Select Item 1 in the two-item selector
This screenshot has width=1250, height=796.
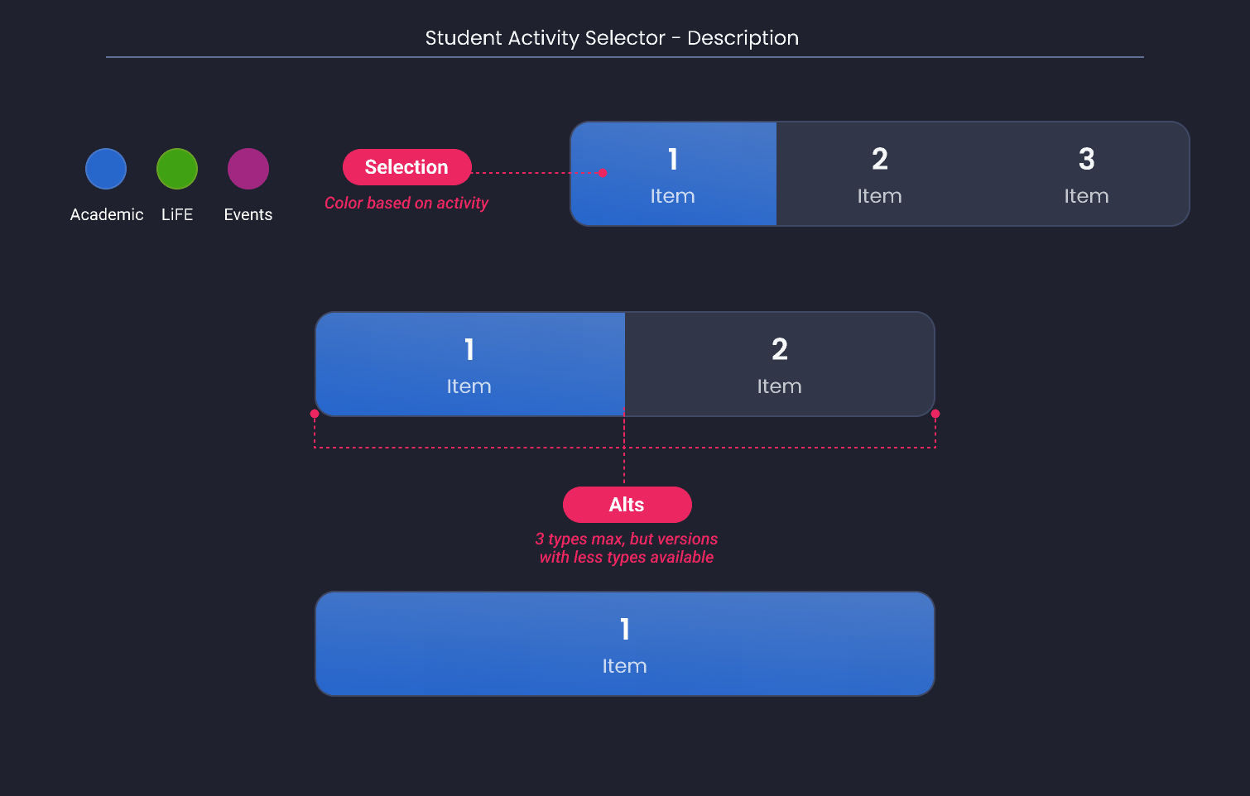[469, 364]
